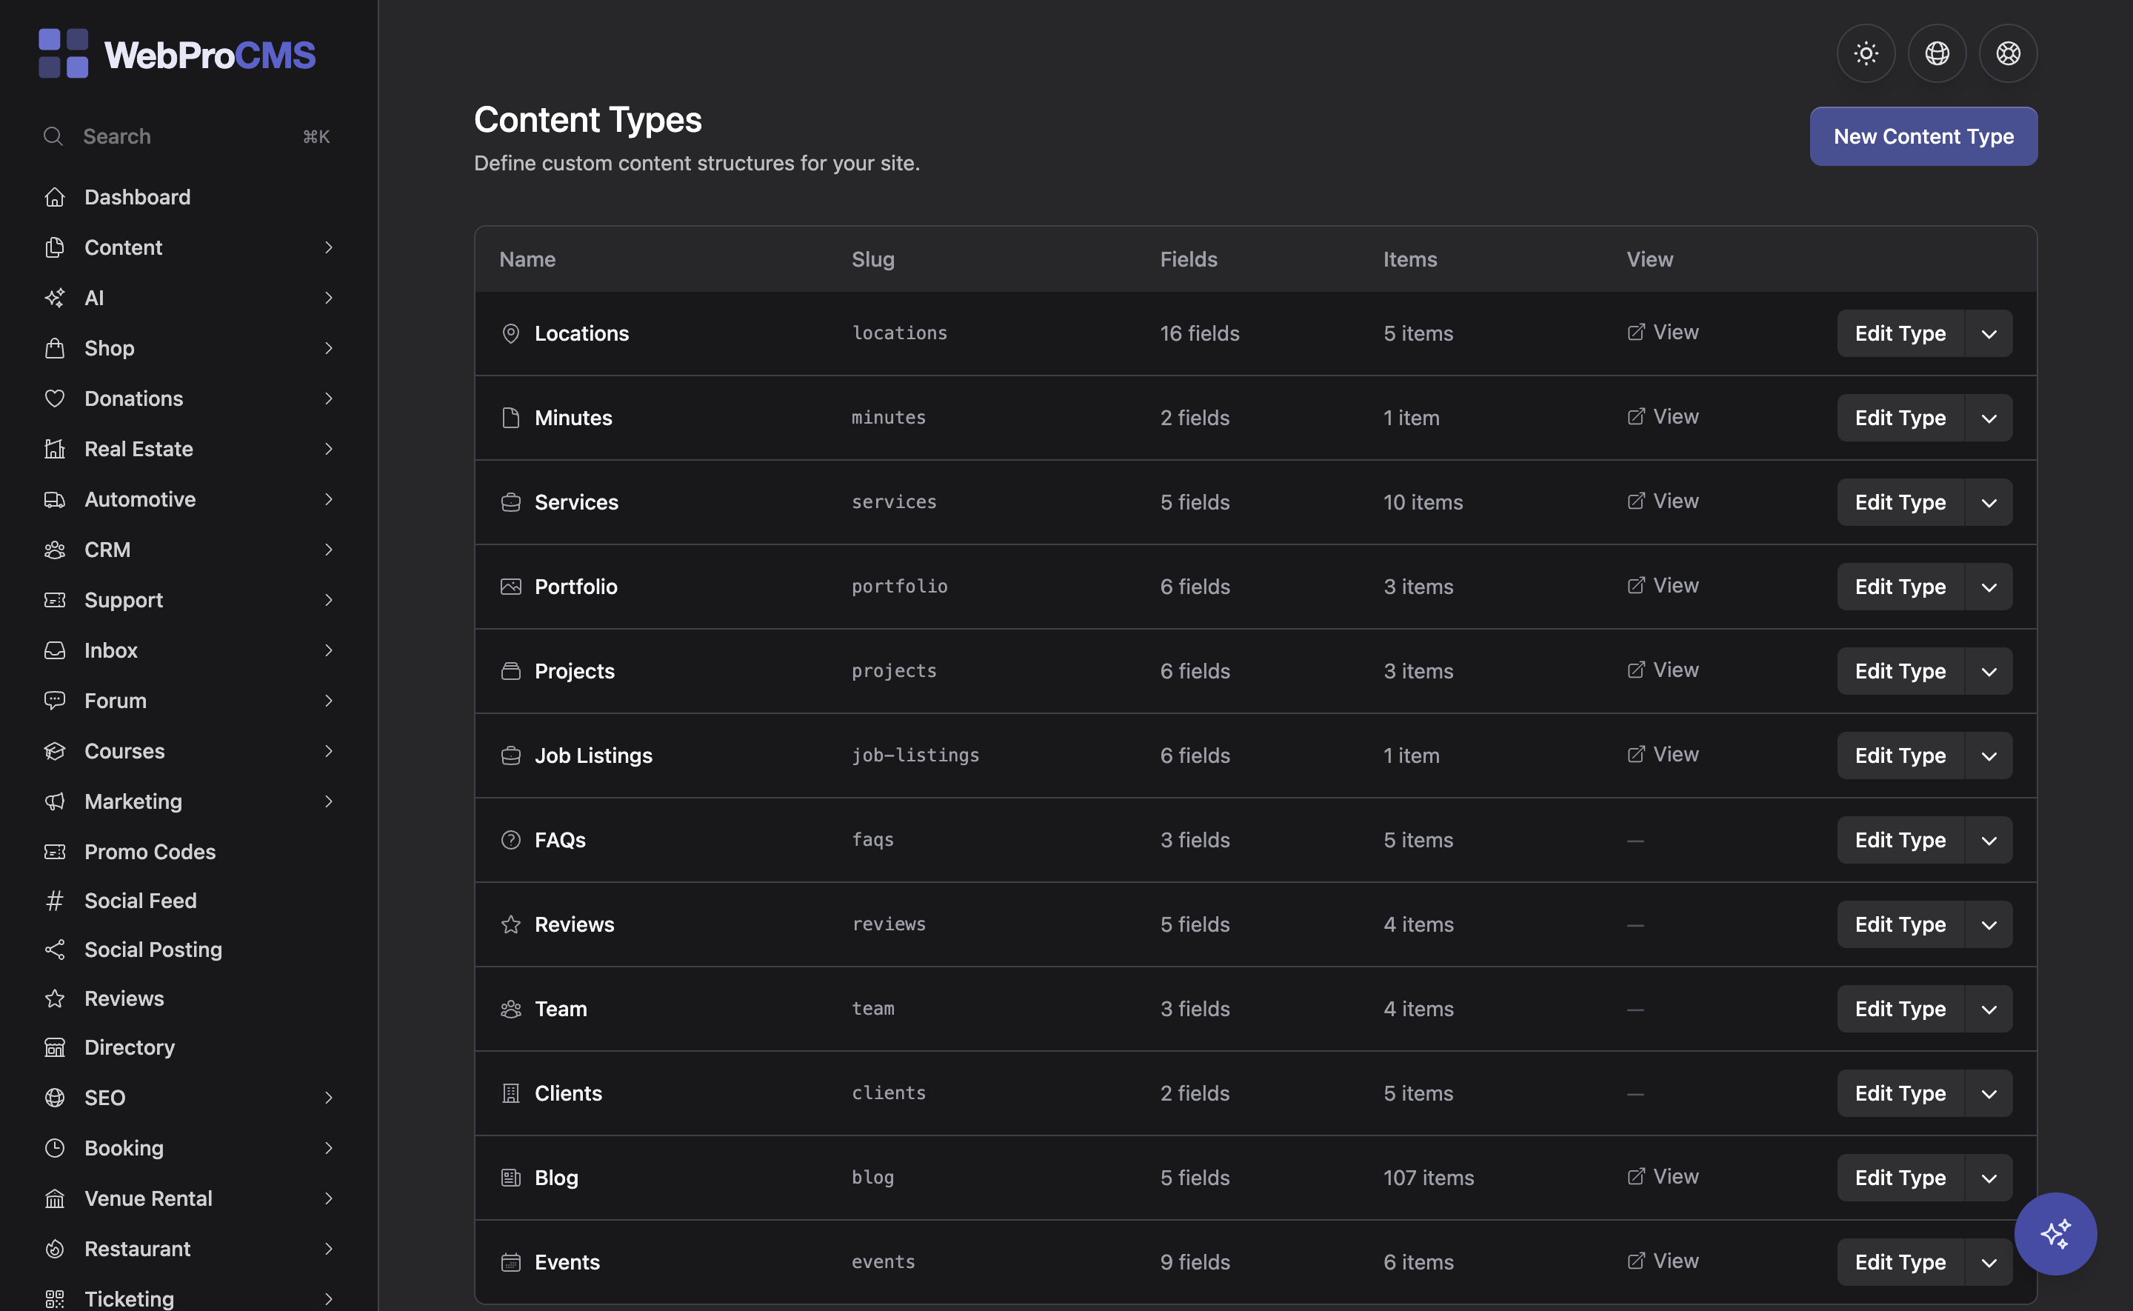Open the Ticketing sidebar item
The height and width of the screenshot is (1311, 2133).
[x=189, y=1298]
